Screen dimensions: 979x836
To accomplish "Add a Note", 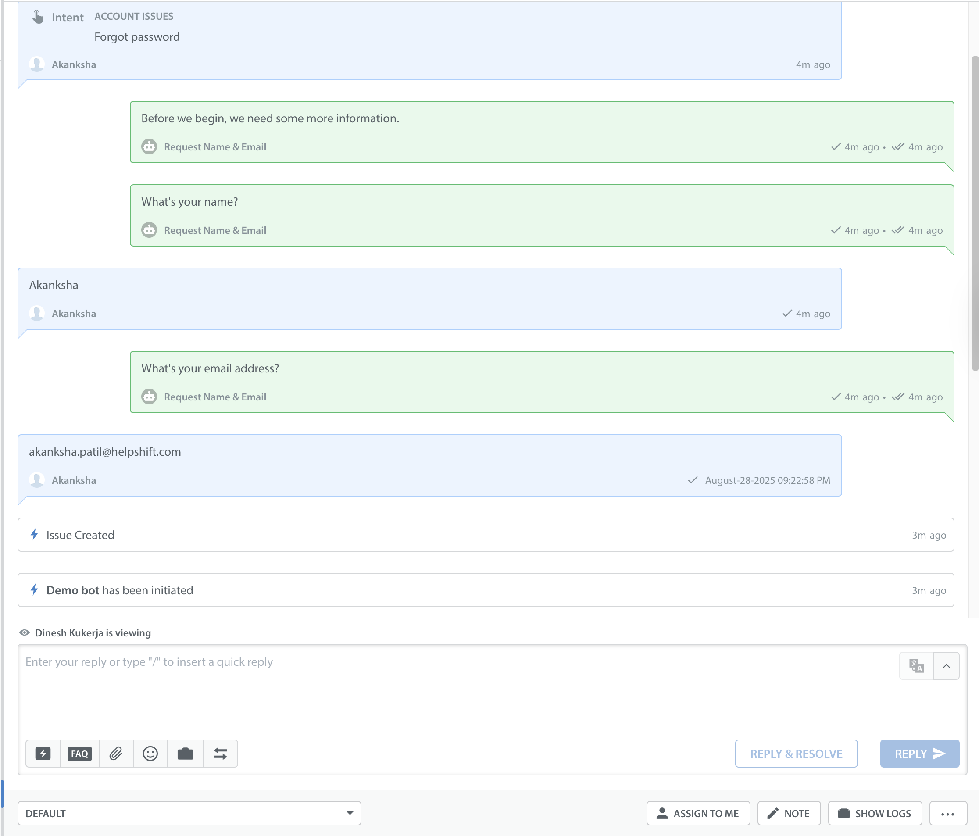I will point(789,813).
